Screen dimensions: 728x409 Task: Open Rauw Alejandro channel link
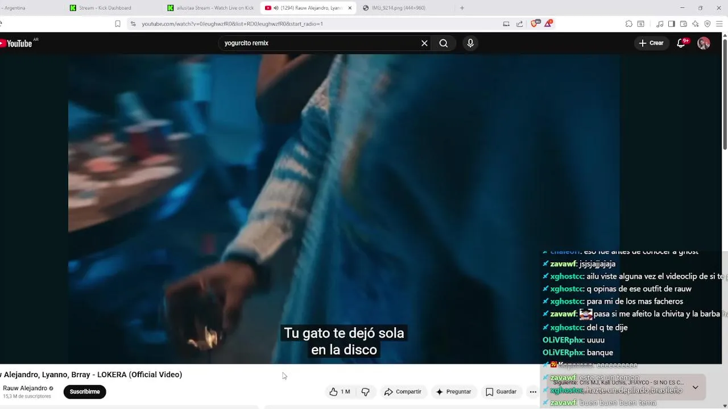pos(25,388)
